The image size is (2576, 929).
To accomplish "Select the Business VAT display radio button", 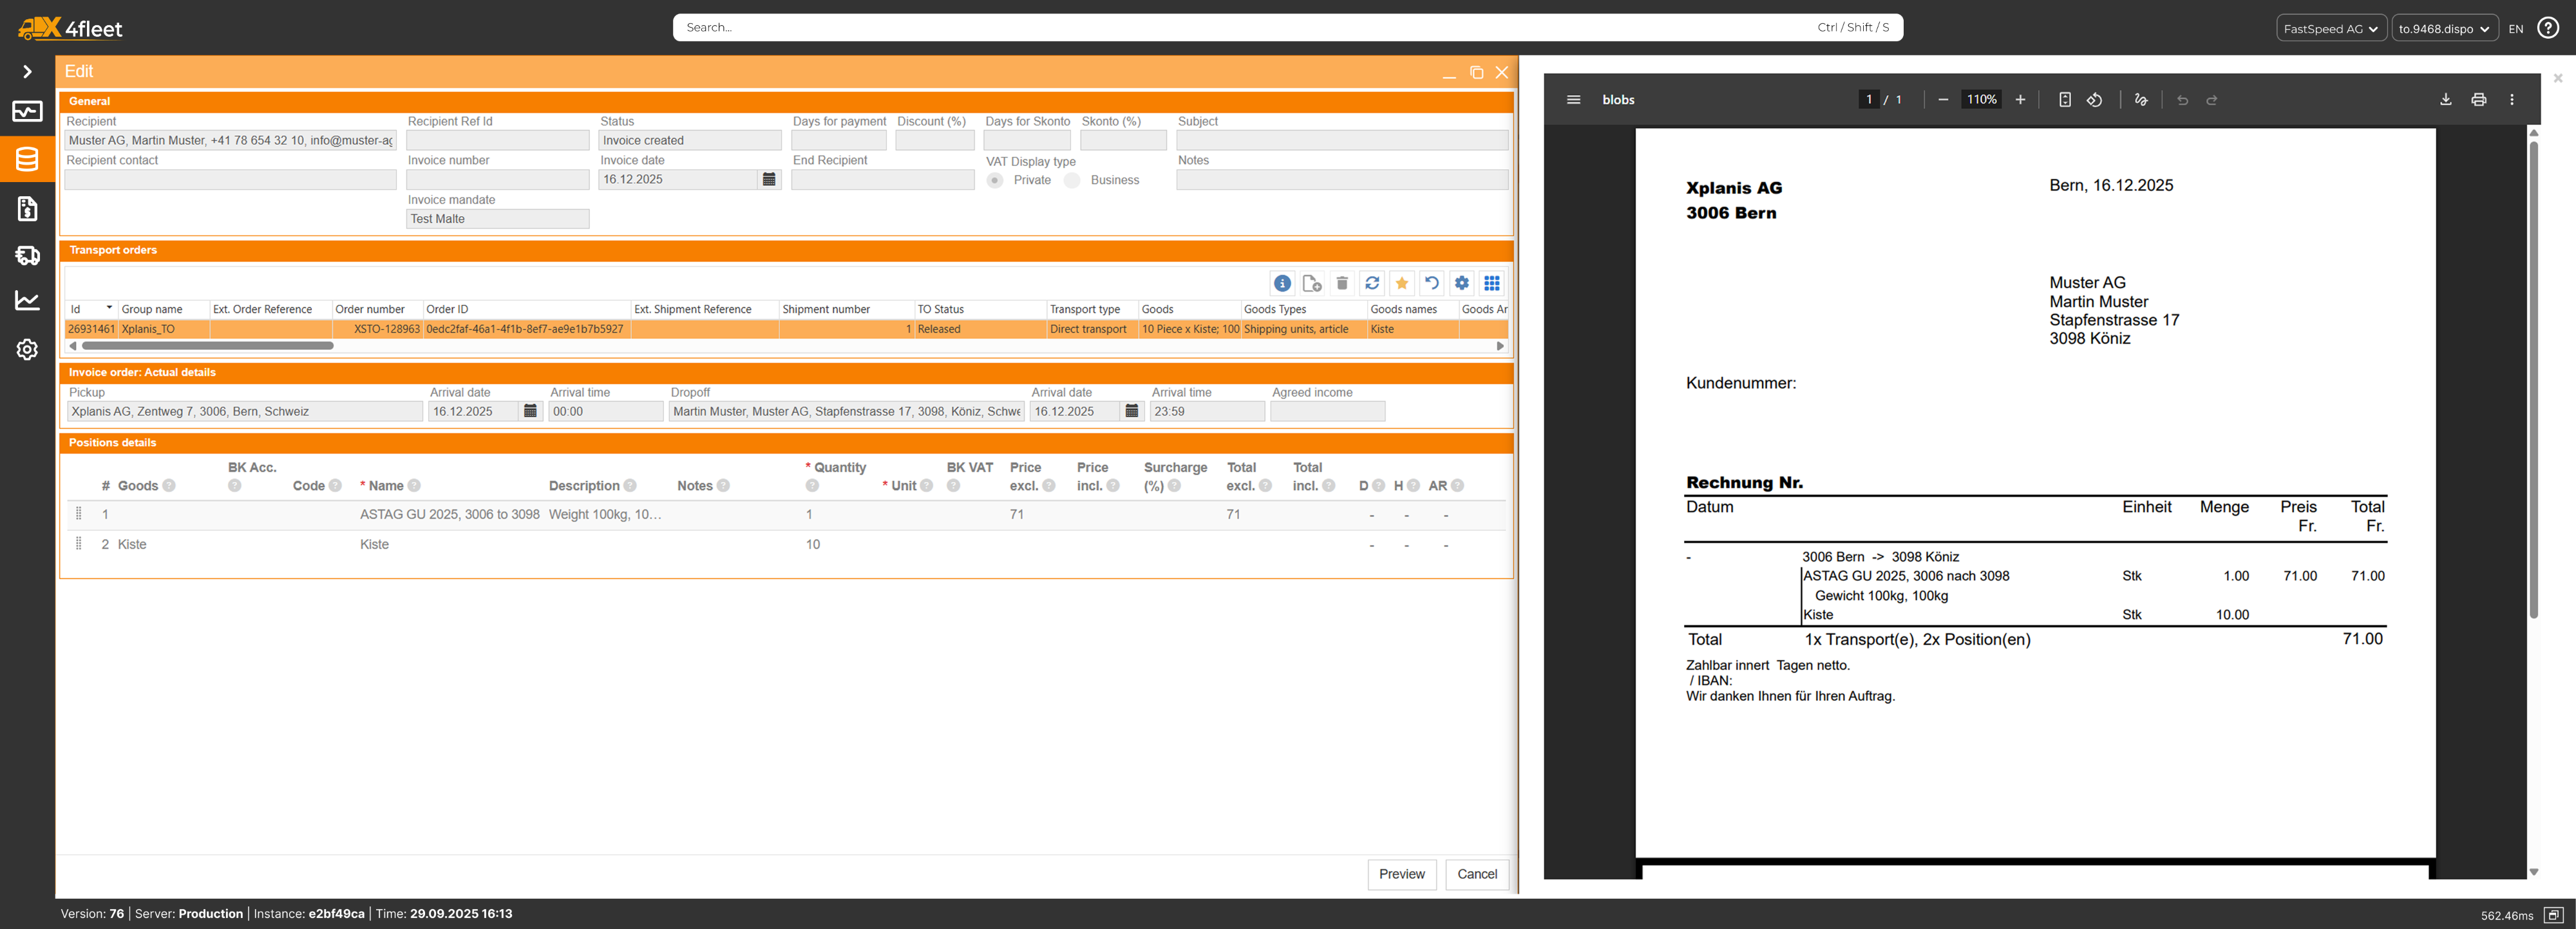I will pyautogui.click(x=1072, y=181).
